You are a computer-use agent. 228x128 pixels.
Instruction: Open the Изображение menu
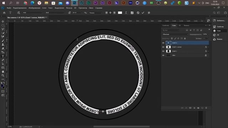point(35,8)
